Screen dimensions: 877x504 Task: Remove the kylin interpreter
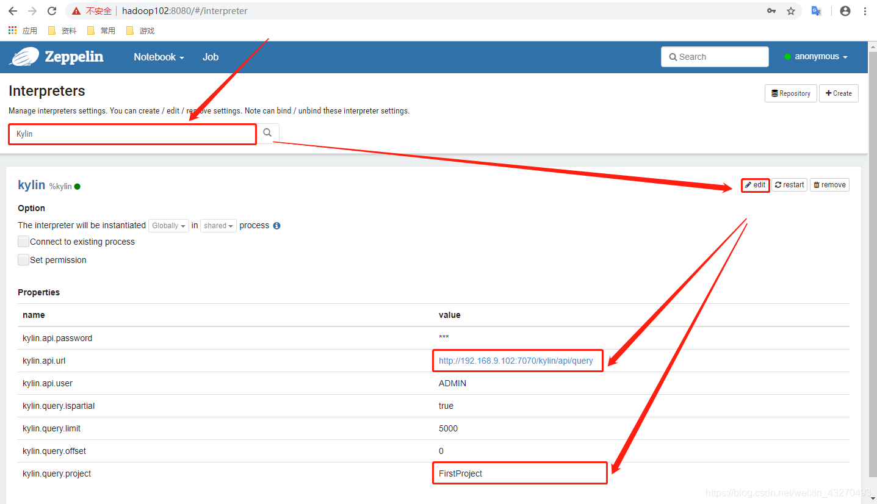point(829,185)
